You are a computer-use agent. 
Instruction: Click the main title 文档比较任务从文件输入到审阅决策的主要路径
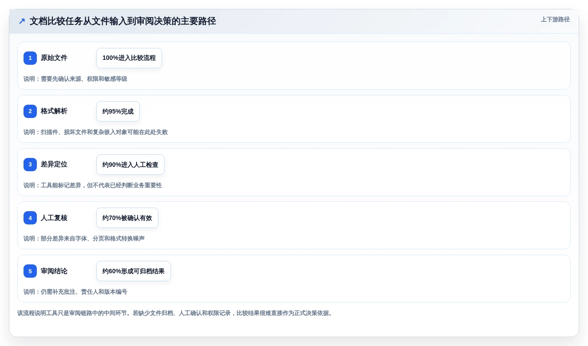tap(123, 21)
